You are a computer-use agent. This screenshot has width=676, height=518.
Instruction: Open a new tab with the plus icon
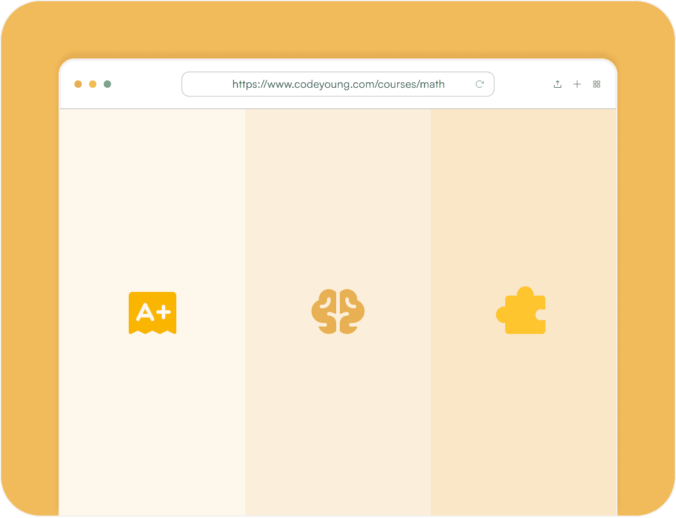[577, 84]
